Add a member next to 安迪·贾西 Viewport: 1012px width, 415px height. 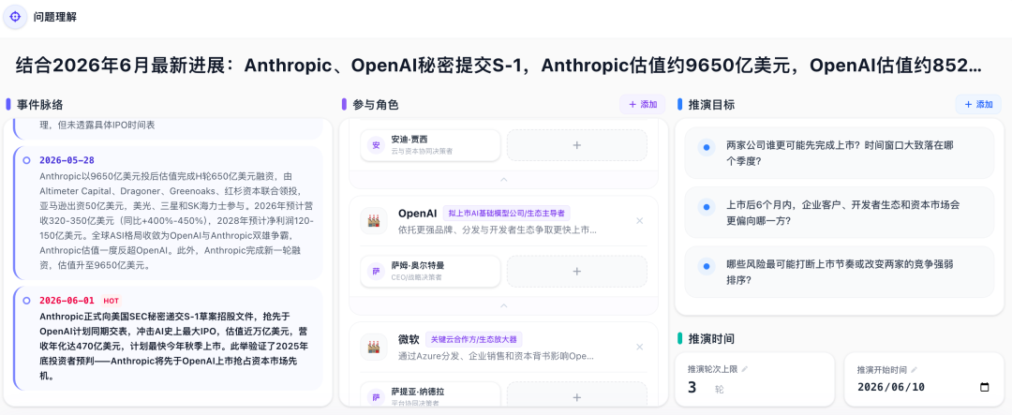click(577, 145)
